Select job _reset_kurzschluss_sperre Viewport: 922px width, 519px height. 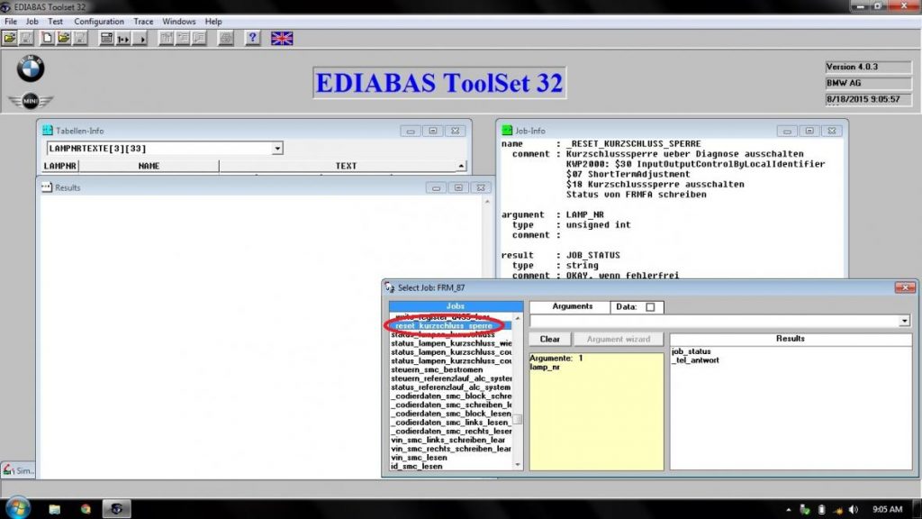pos(450,325)
